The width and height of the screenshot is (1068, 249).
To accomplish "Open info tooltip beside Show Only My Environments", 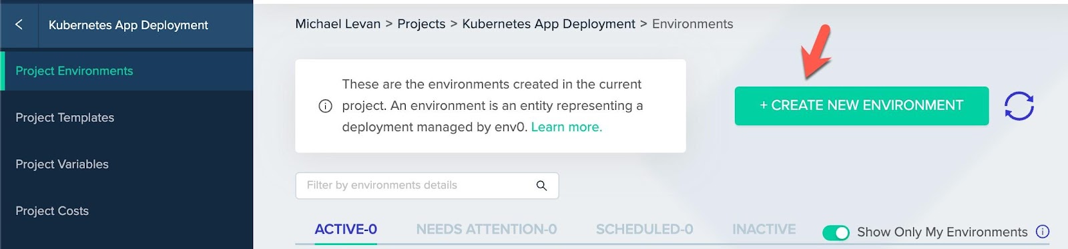I will click(1042, 232).
